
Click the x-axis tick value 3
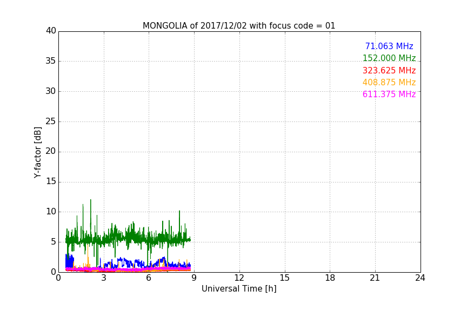pyautogui.click(x=104, y=278)
